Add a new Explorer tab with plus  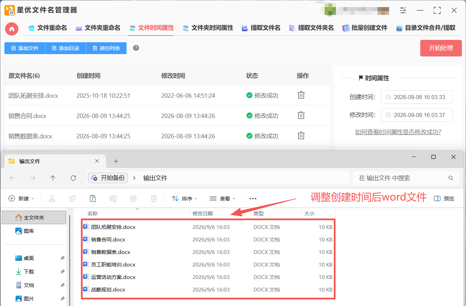[116, 161]
